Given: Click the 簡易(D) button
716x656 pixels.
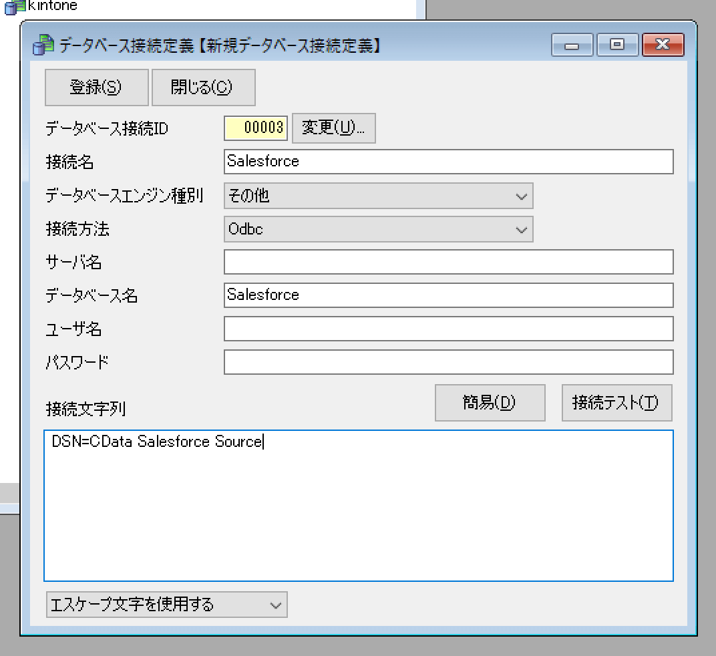Looking at the screenshot, I should [490, 402].
